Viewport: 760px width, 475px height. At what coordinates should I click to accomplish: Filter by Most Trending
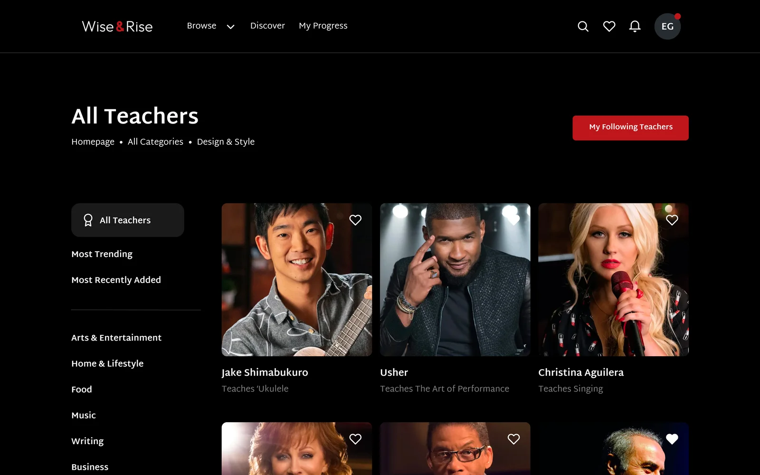coord(102,254)
